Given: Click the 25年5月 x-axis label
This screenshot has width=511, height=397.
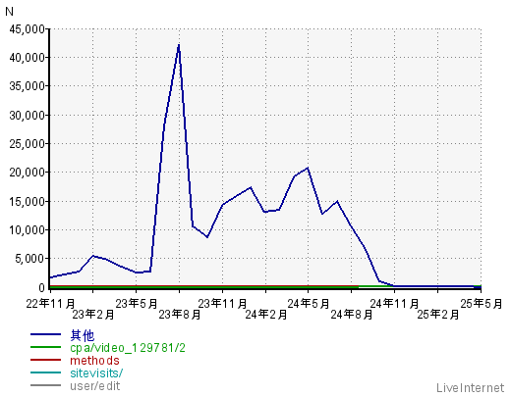Looking at the screenshot, I should click(x=482, y=304).
